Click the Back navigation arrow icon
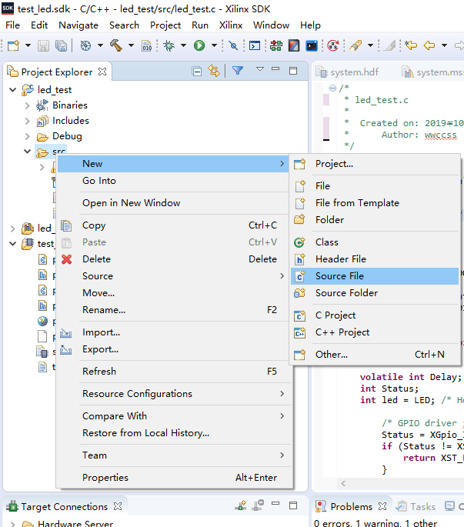Viewport: 464px width, 527px height. 429,45
